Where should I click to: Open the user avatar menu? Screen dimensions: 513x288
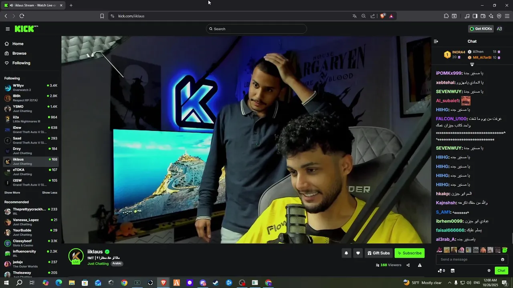(x=499, y=29)
